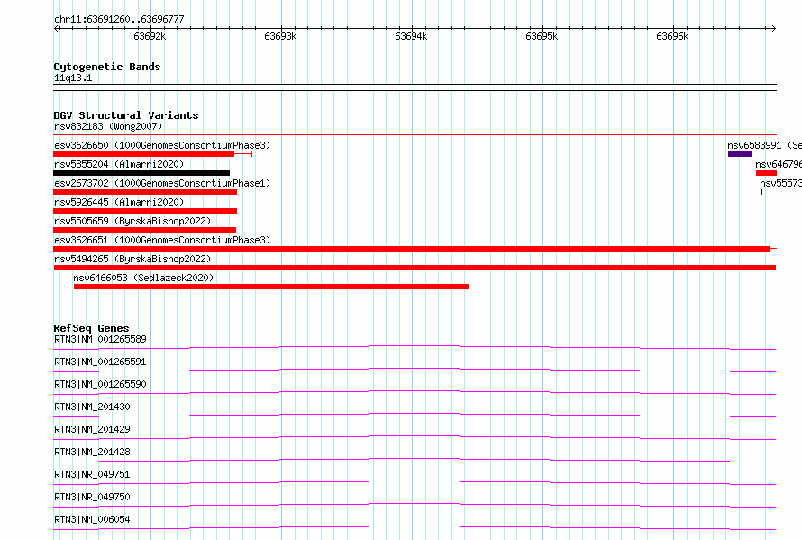Click the tiny black nsv55573 variant mark

761,192
